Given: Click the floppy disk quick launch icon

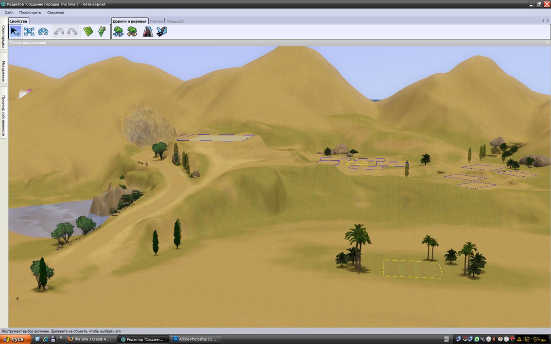Looking at the screenshot, I should pyautogui.click(x=53, y=339).
